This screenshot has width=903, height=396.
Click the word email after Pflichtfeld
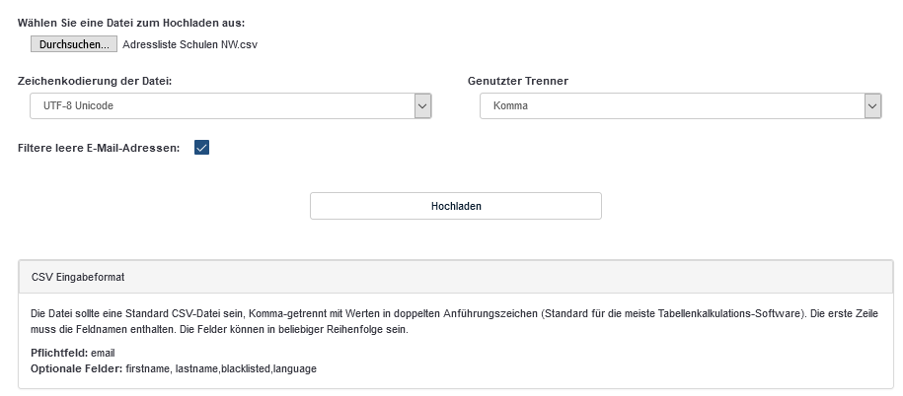coord(104,353)
